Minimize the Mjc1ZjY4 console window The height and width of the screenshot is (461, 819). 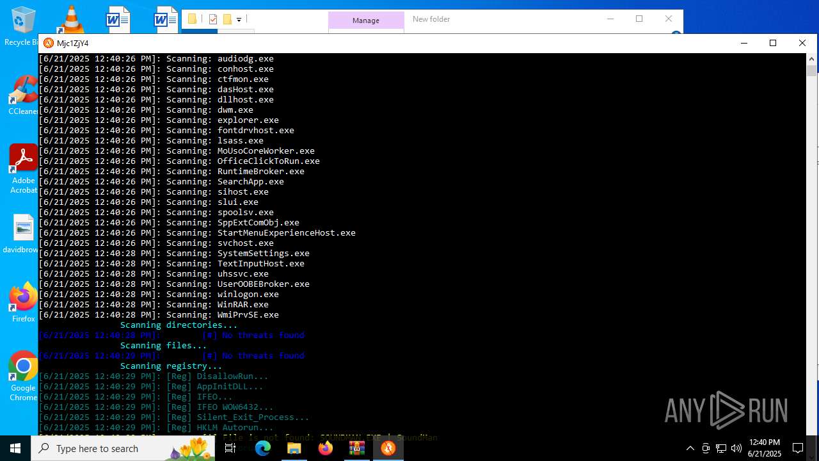coord(744,43)
